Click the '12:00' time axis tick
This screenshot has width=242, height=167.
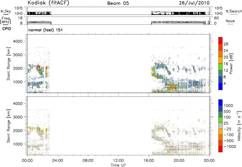pyautogui.click(x=118, y=161)
